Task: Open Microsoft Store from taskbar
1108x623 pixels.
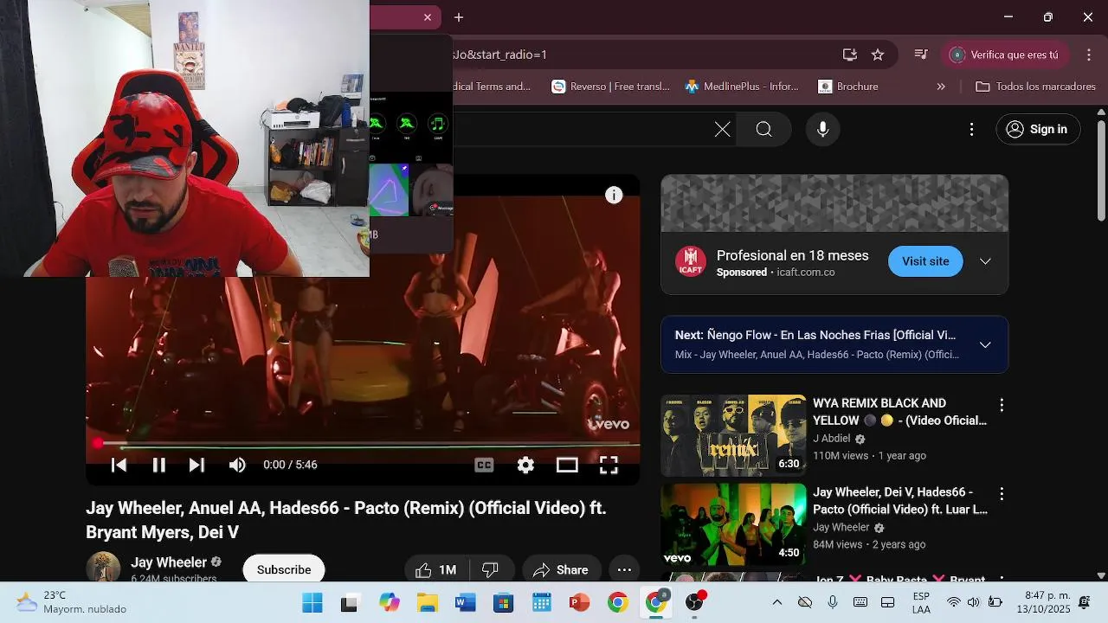Action: pos(504,603)
